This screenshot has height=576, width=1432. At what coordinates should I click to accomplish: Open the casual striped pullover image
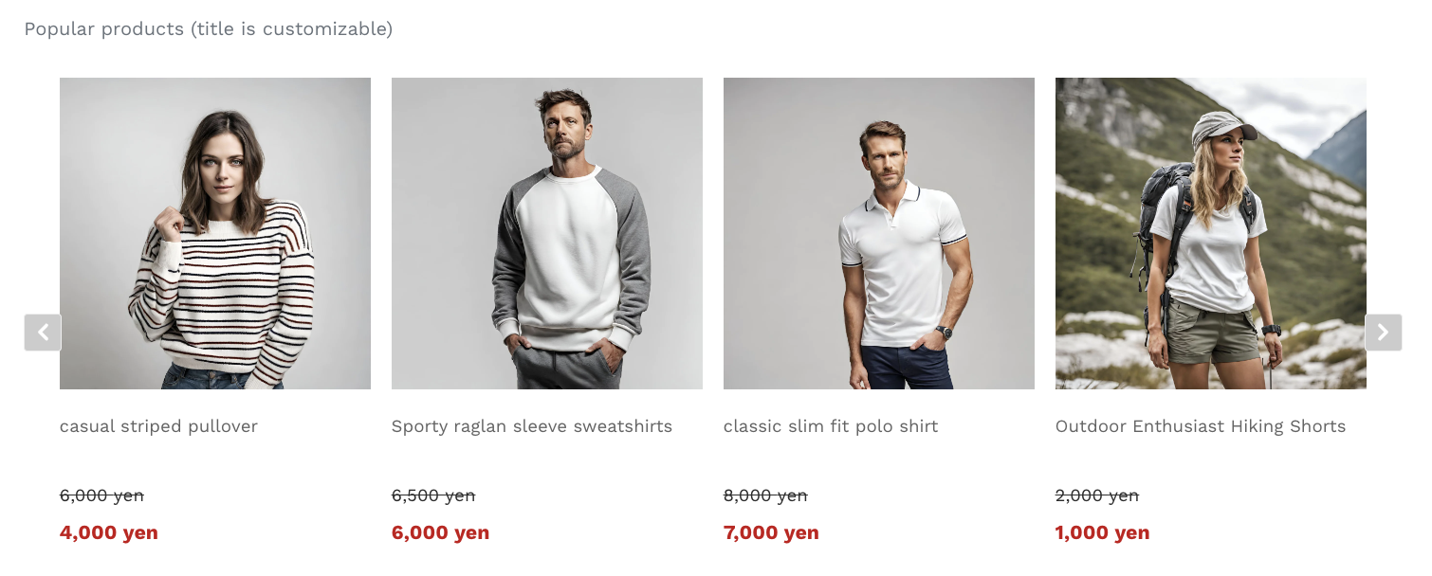pyautogui.click(x=215, y=233)
